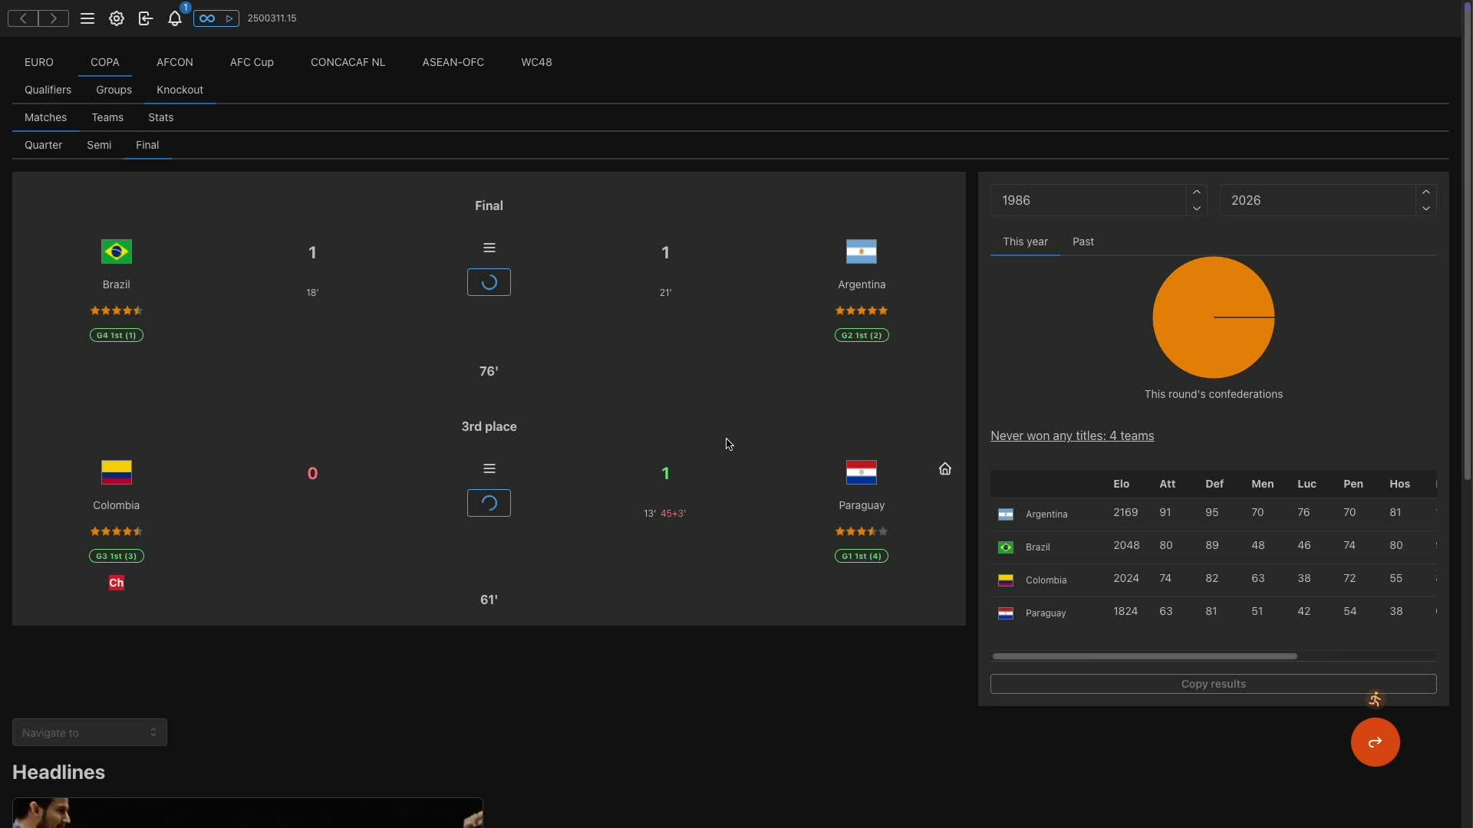Click the red Ch badge under Colombia

coord(116,583)
